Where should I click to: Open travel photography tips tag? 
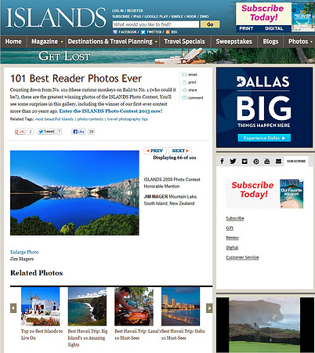coord(128,119)
